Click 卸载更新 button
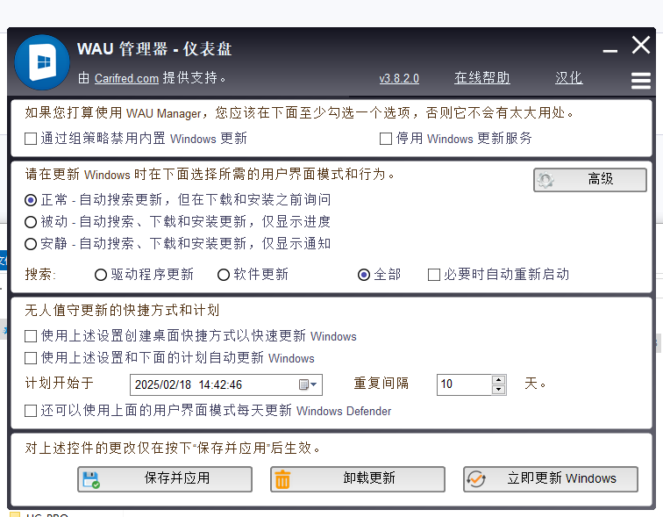Image resolution: width=663 pixels, height=517 pixels. coord(358,479)
